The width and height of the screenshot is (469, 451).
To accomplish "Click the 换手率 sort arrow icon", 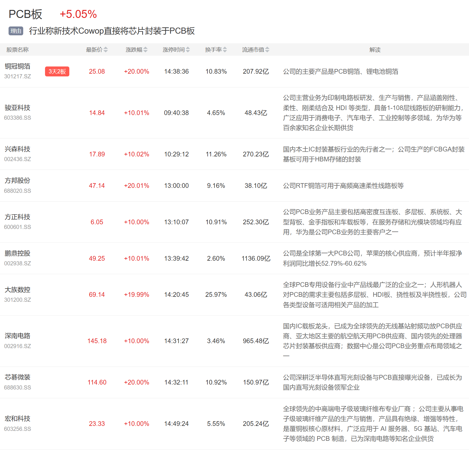I will coord(225,50).
